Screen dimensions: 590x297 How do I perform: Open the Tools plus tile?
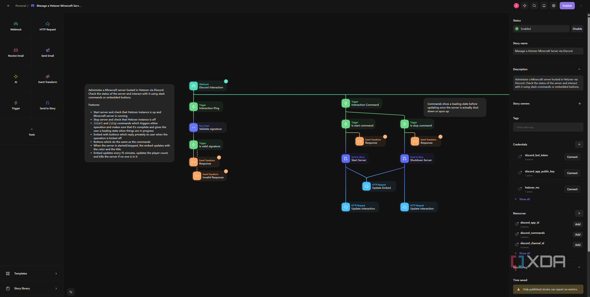[32, 131]
